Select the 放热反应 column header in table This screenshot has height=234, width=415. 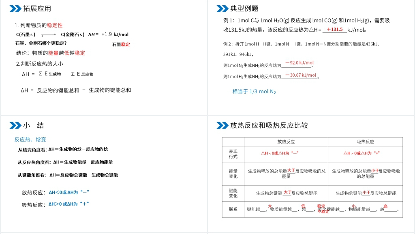[x=286, y=142]
